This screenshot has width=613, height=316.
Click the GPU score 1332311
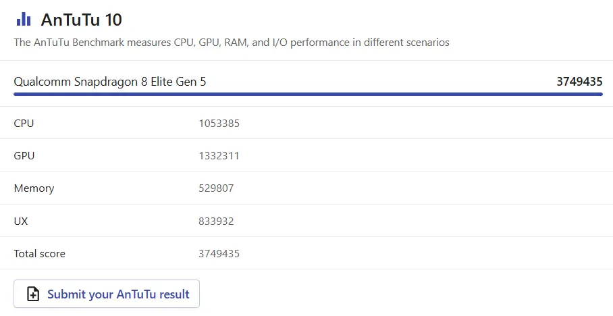[x=219, y=155]
